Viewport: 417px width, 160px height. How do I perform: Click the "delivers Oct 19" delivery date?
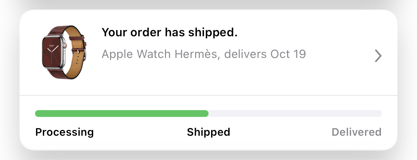point(265,54)
